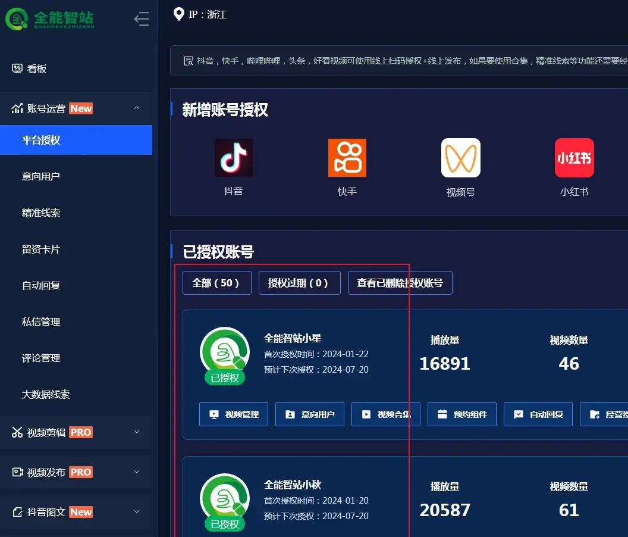628x537 pixels.
Task: Click video count 46
Action: pos(569,364)
